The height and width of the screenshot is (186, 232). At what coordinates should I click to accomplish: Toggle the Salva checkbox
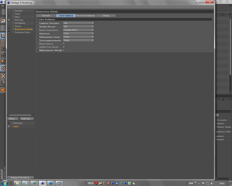(9, 17)
